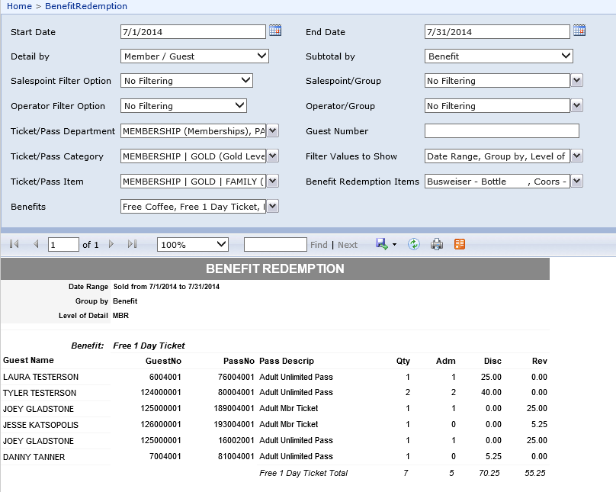This screenshot has height=492, width=616.
Task: Click the export save icon
Action: 382,244
